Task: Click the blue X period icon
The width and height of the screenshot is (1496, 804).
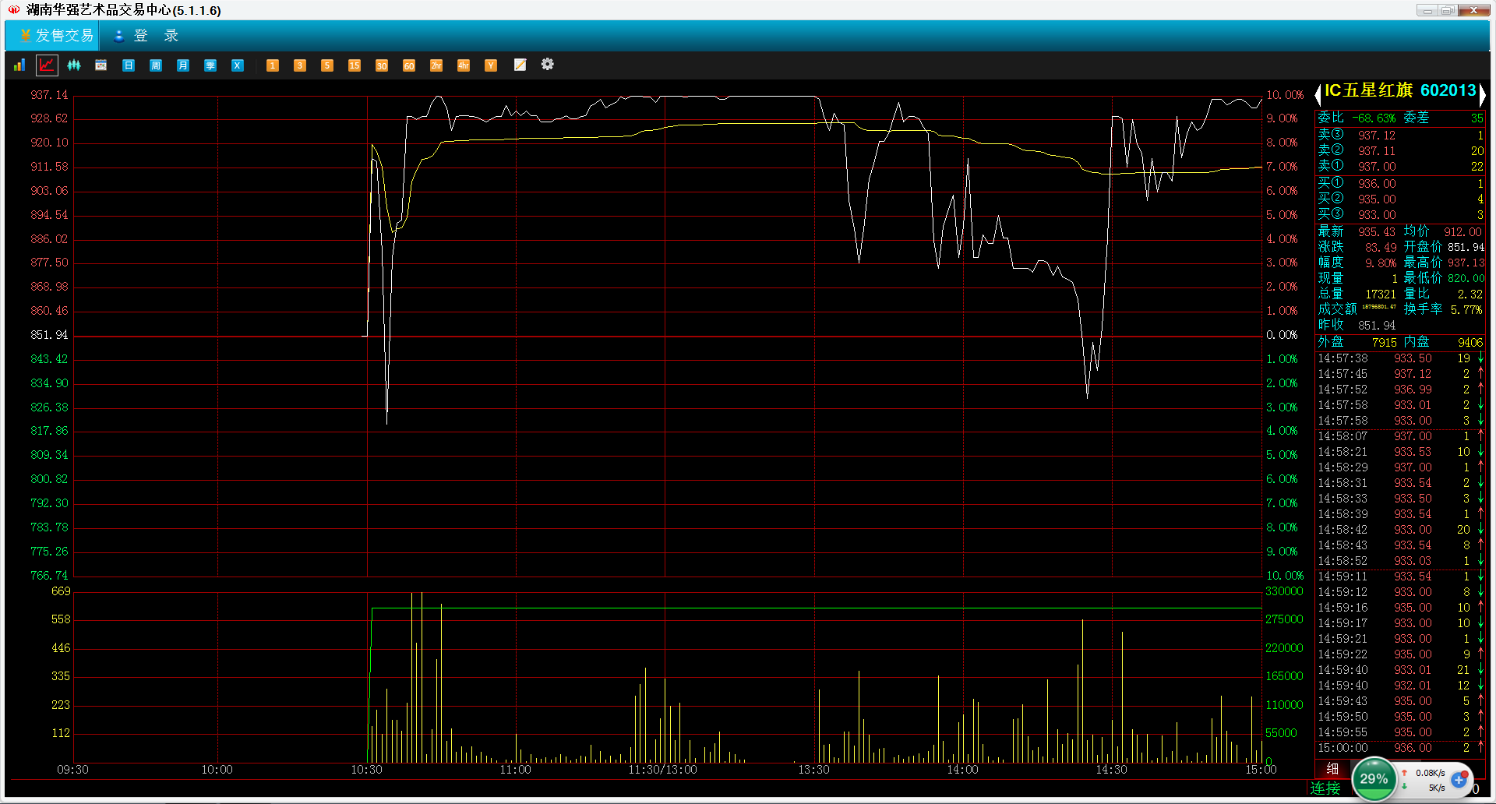Action: (x=238, y=65)
